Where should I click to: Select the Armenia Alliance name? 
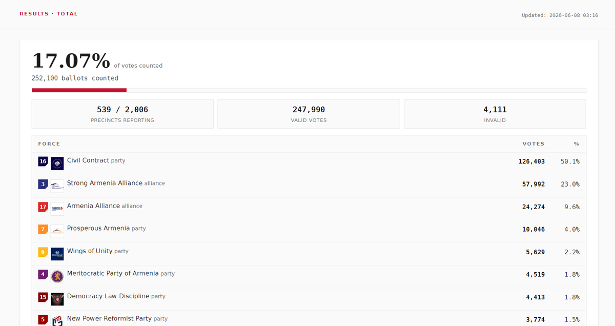[x=93, y=206]
